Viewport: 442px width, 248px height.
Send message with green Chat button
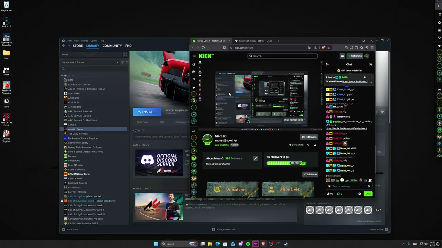tap(368, 194)
